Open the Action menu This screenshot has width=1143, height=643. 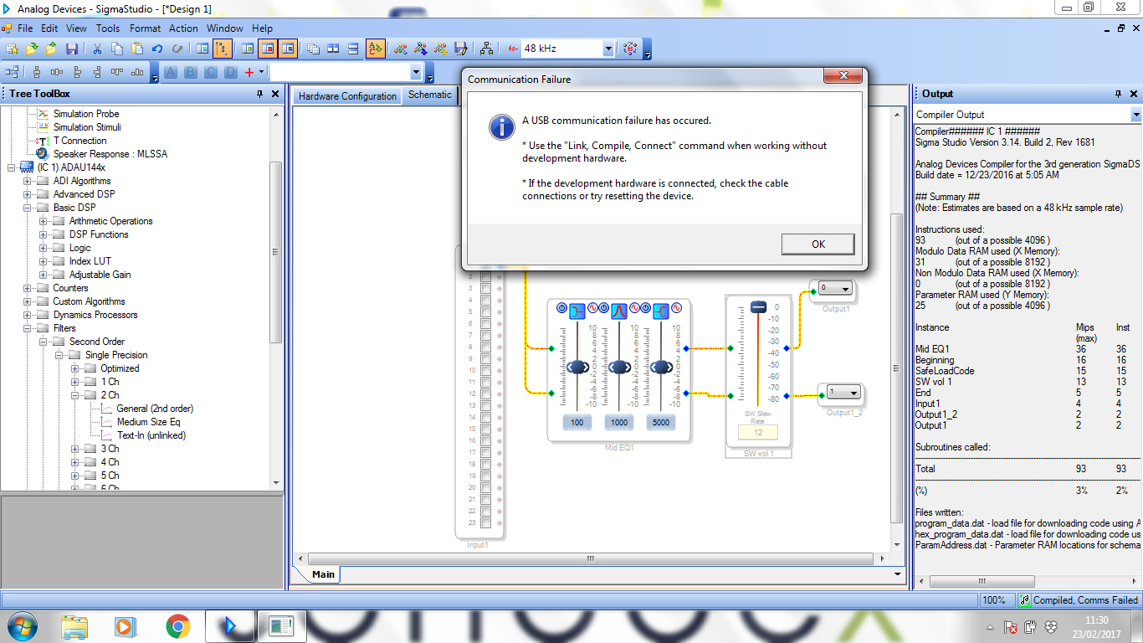point(183,28)
